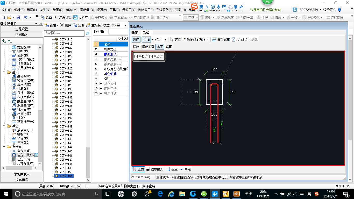Select the 纵筋 longitudinal bar toggle

[x=136, y=39]
